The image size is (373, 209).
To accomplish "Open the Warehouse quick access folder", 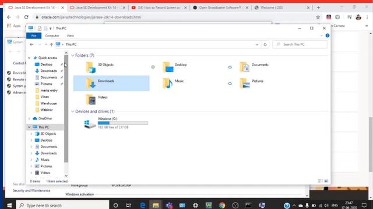I will click(48, 103).
